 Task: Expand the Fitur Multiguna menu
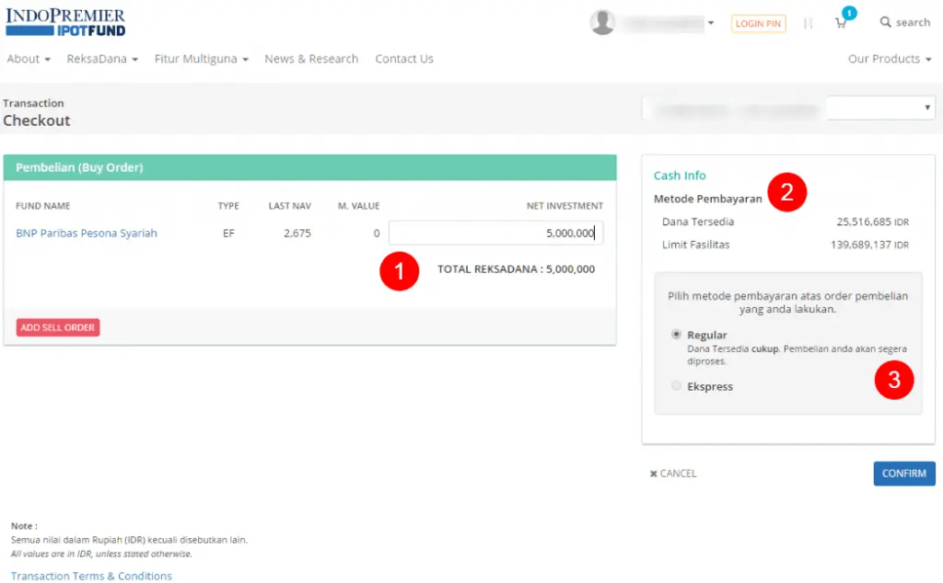(202, 59)
